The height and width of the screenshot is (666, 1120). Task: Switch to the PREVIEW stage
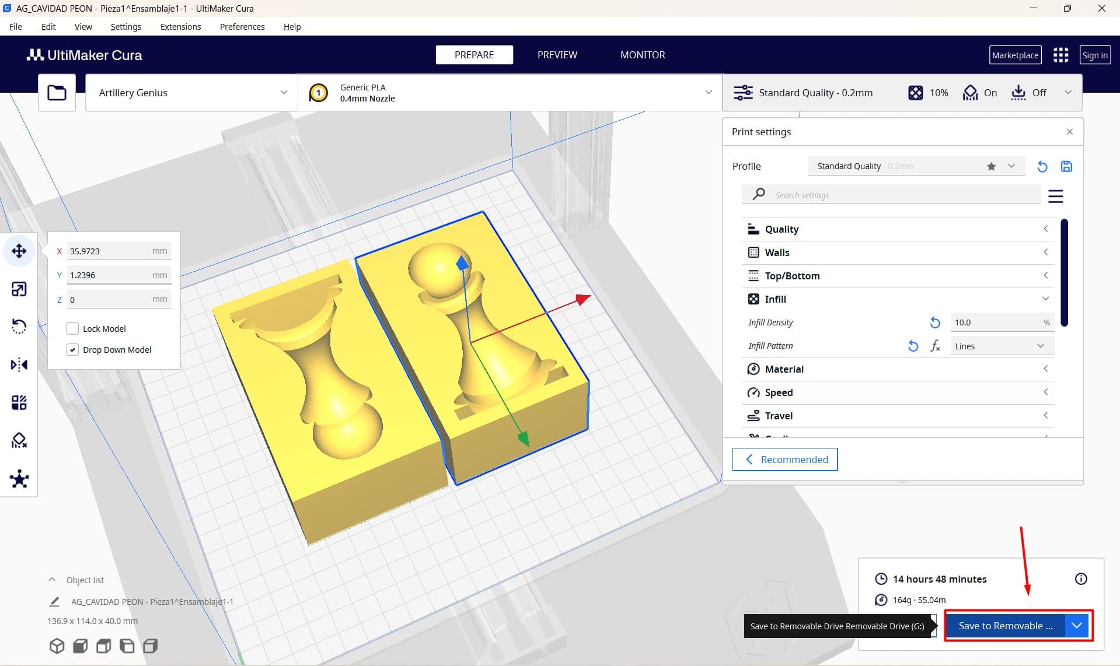557,55
